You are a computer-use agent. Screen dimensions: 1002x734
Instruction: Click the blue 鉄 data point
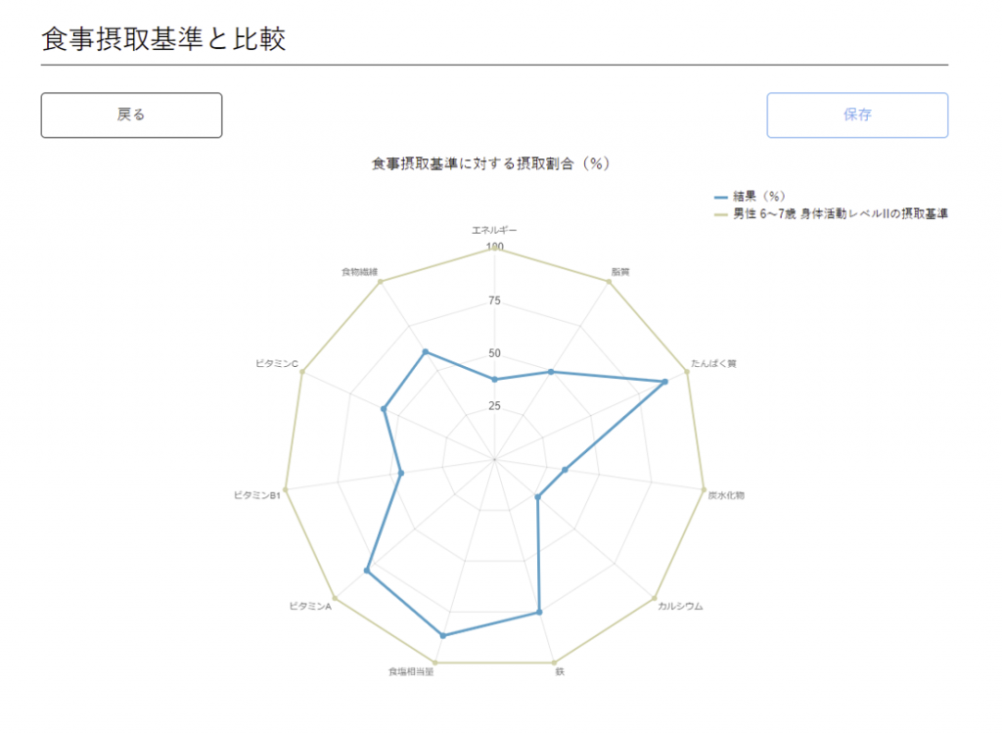tap(539, 613)
